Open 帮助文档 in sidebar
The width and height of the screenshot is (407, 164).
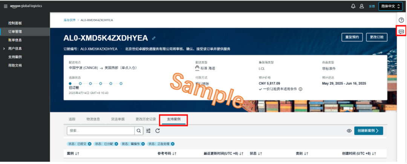point(15,65)
